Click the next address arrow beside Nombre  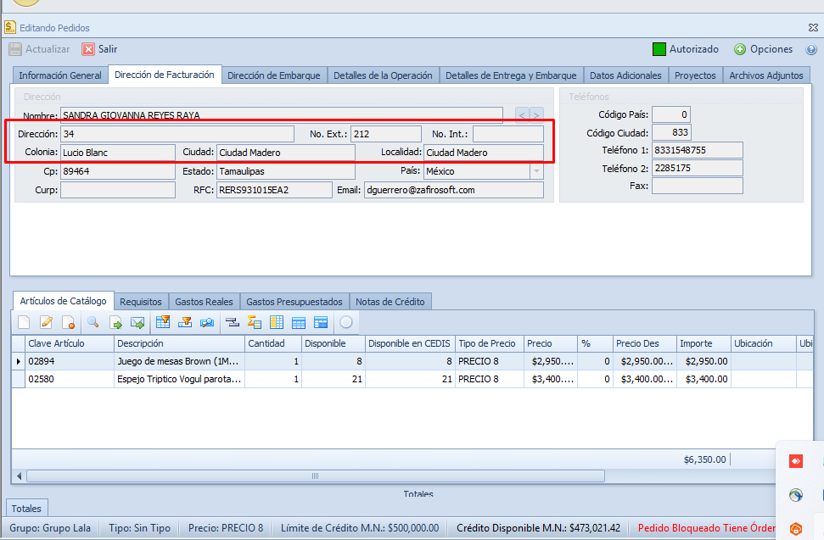pyautogui.click(x=536, y=114)
